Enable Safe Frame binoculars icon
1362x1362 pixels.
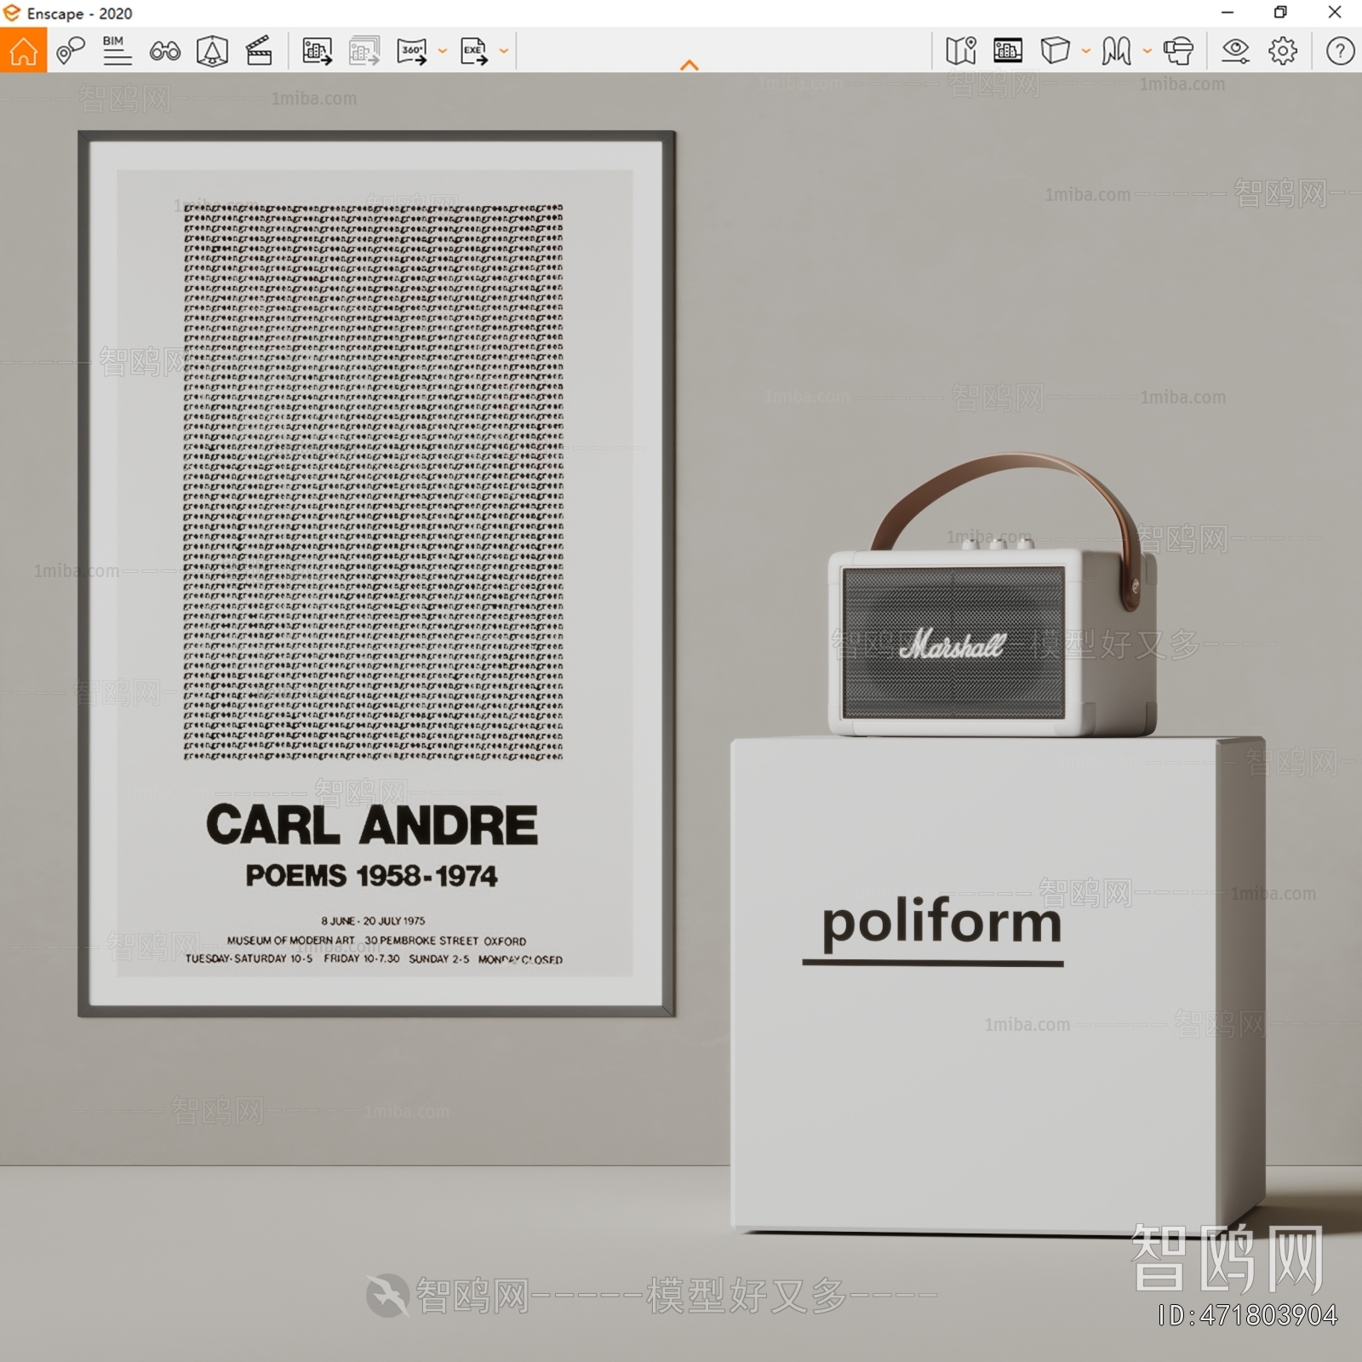pyautogui.click(x=164, y=52)
